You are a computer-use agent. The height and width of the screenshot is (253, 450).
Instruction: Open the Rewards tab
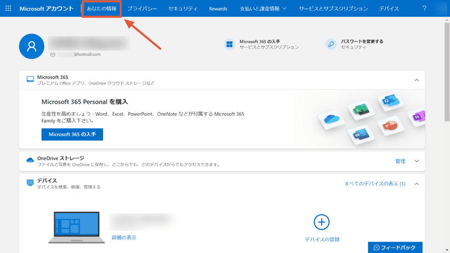[x=218, y=9]
